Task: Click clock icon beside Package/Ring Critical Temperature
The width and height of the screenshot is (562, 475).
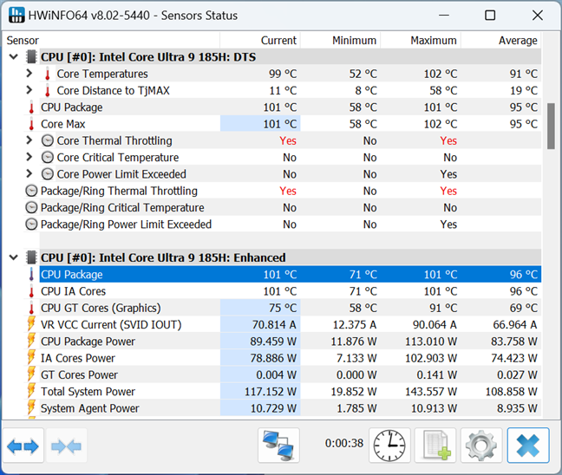Action: pyautogui.click(x=31, y=208)
